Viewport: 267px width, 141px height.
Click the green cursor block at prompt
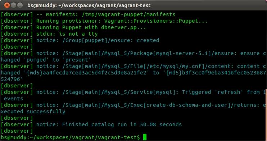click(145, 137)
